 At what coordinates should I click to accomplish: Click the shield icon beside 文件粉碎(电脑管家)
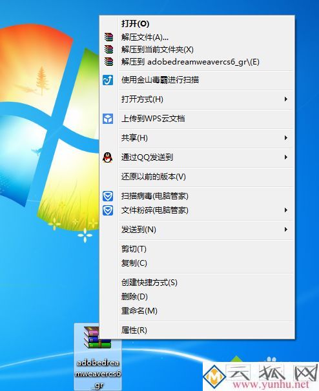[x=108, y=210]
